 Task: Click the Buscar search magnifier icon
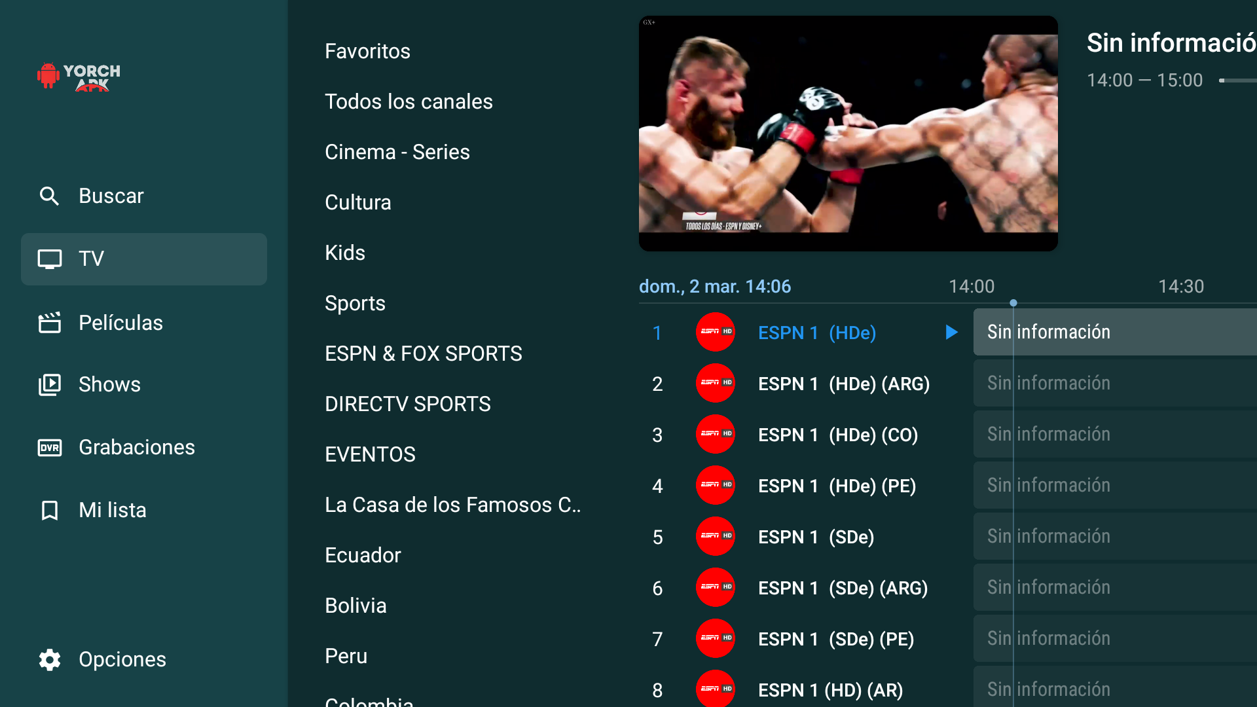(49, 196)
